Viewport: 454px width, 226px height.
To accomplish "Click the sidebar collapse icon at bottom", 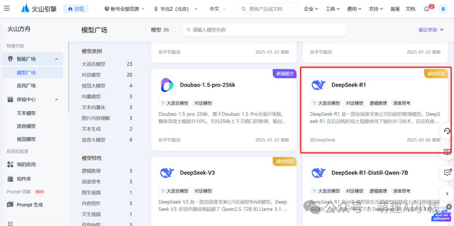I will click(10, 223).
